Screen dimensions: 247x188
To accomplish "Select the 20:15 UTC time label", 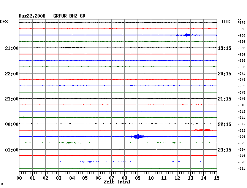I will point(225,74).
